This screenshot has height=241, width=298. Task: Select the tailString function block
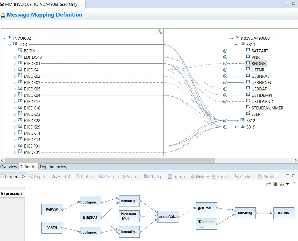tap(245, 213)
